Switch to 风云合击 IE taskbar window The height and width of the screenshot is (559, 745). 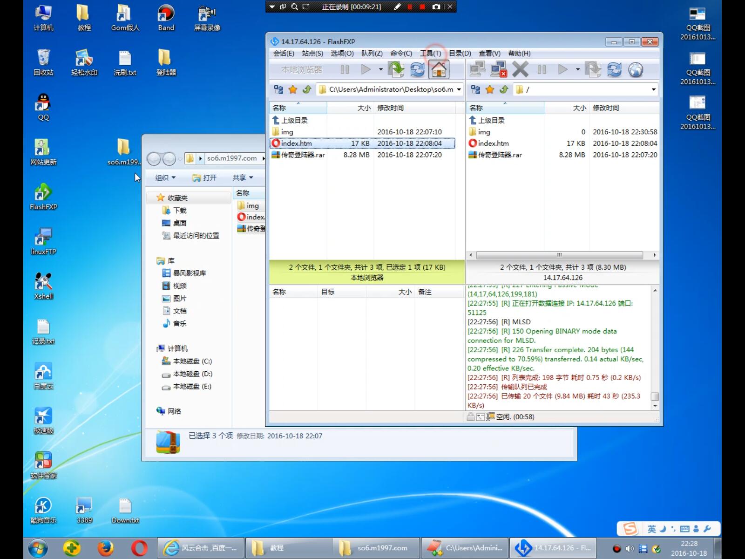tap(200, 548)
